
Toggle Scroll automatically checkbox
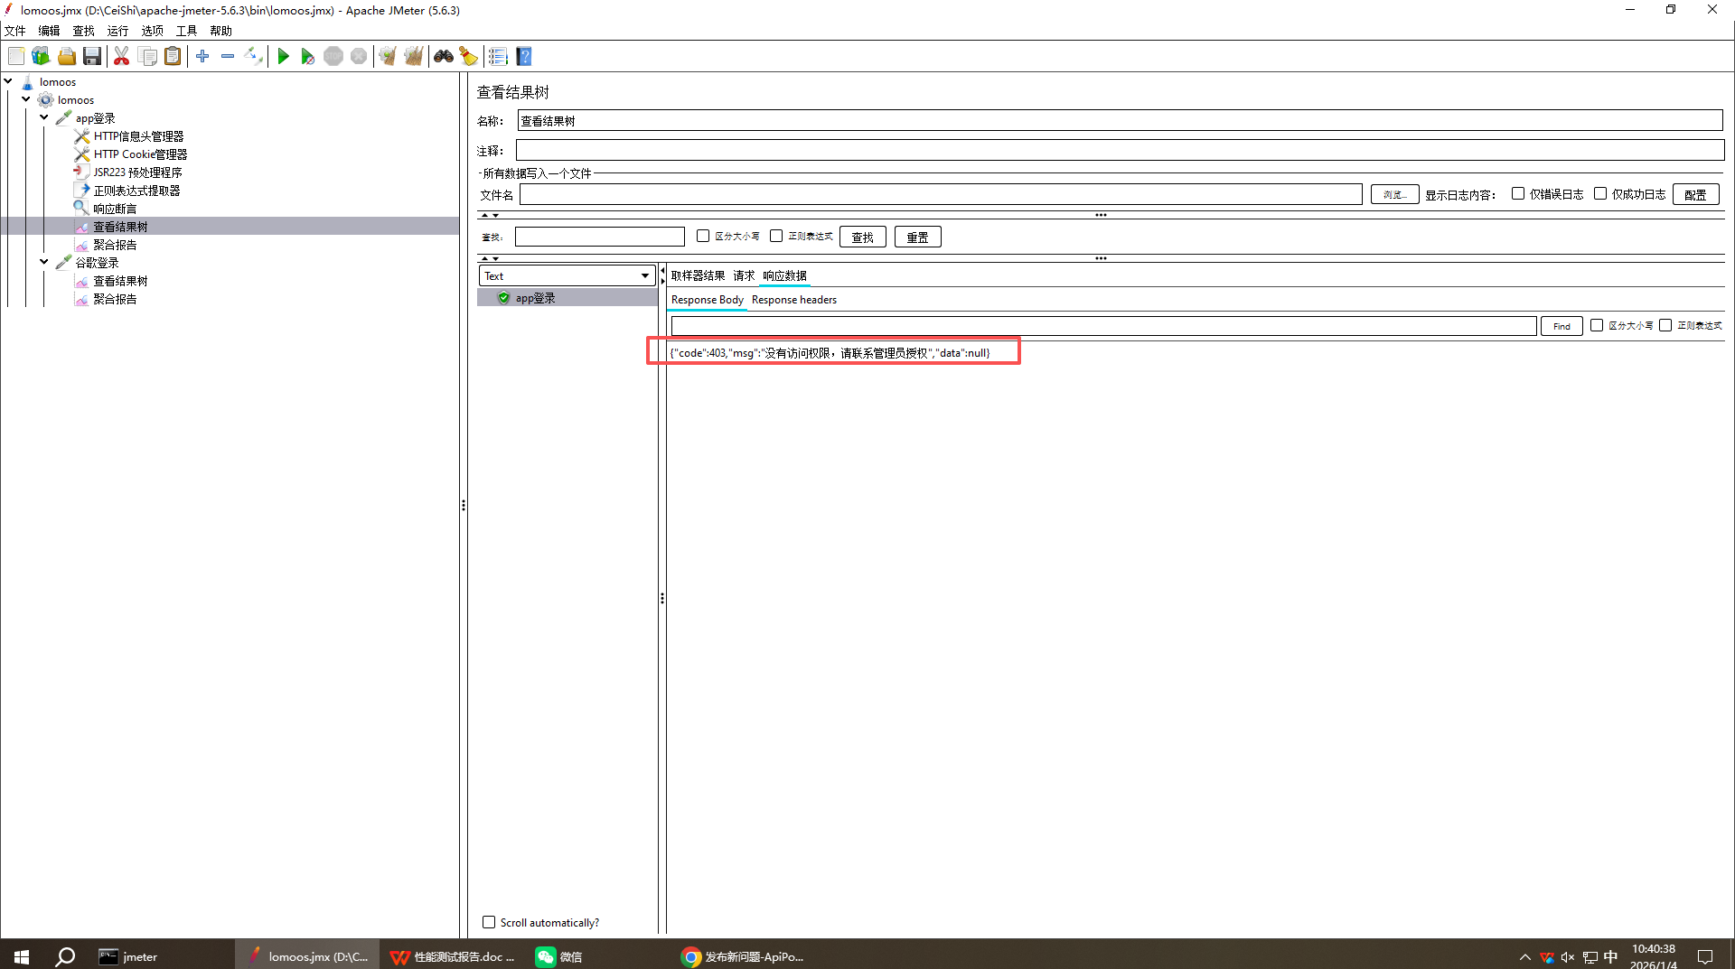[x=489, y=922]
